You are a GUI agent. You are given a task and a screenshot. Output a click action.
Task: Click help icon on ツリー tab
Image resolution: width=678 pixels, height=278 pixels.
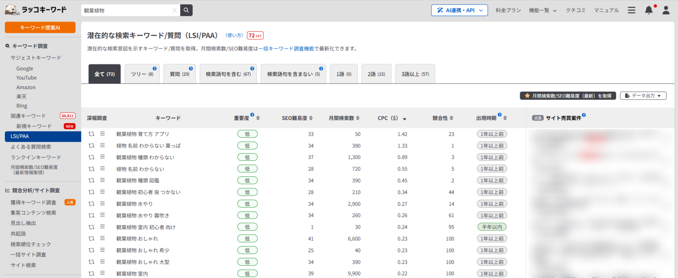[155, 68]
